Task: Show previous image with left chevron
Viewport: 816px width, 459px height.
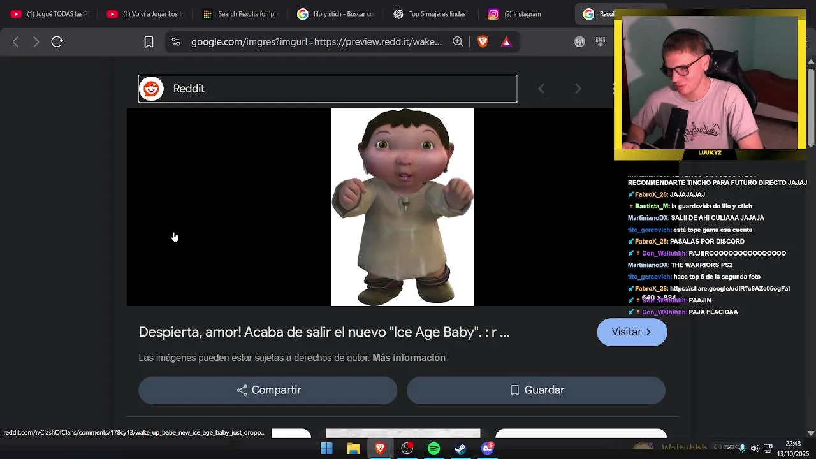Action: [x=541, y=89]
